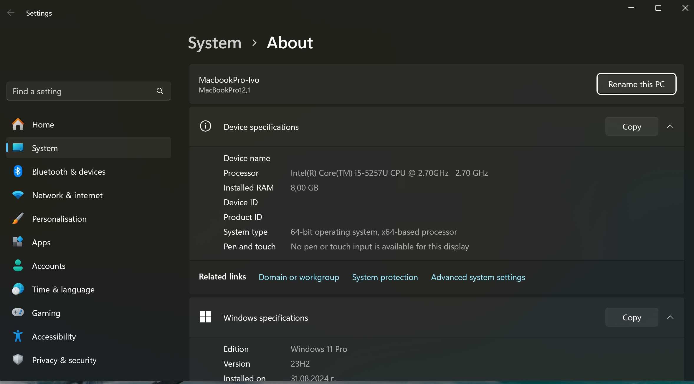Click the No pen or touch input text
The width and height of the screenshot is (694, 384).
(380, 246)
